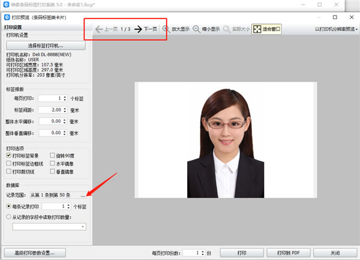360x260 pixels.
Task: Click the zoom in (放大显示) magnifier
Action: pos(166,29)
